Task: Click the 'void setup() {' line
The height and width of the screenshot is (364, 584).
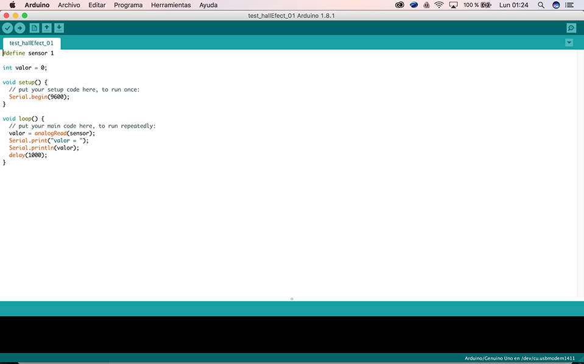Action: pyautogui.click(x=25, y=82)
